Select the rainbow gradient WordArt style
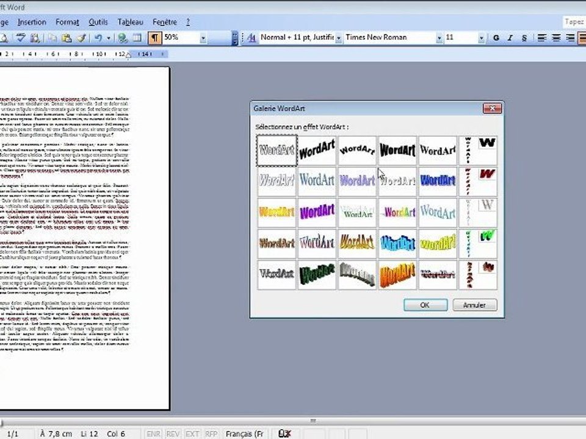Screen dimensions: 586x439 click(x=397, y=212)
